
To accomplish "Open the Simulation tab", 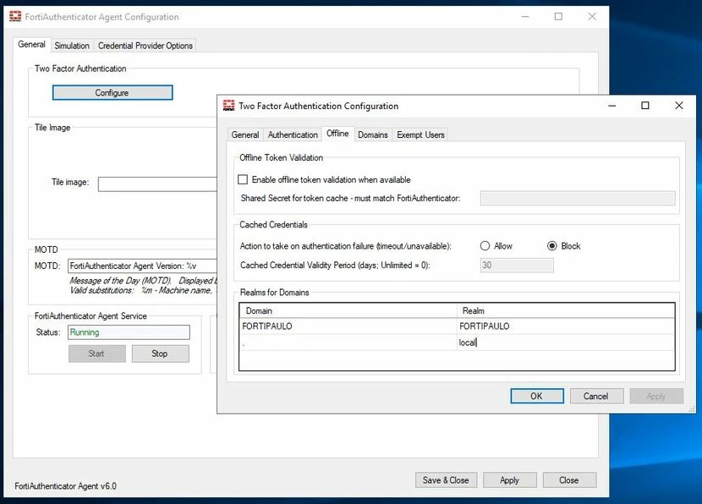I will point(72,46).
